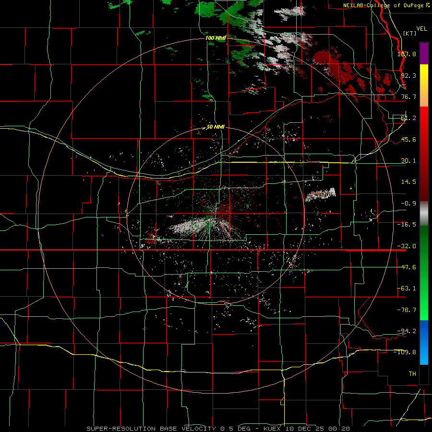This screenshot has width=432, height=432.
Task: Select the -16.5 scale value
Action: tap(407, 225)
